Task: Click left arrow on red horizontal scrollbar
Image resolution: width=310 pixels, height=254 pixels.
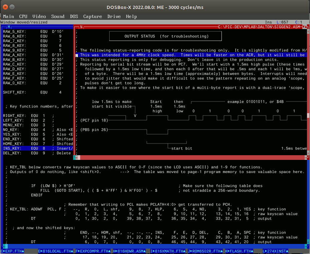Action: 77,158
